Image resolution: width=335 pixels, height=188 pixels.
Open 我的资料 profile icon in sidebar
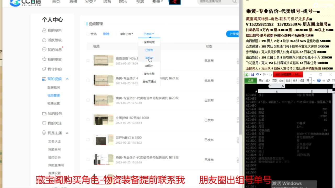click(x=44, y=30)
